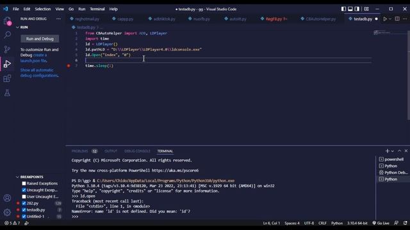Image resolution: width=410 pixels, height=230 pixels.
Task: Open the run button dropdown arrow
Action: click(x=390, y=19)
